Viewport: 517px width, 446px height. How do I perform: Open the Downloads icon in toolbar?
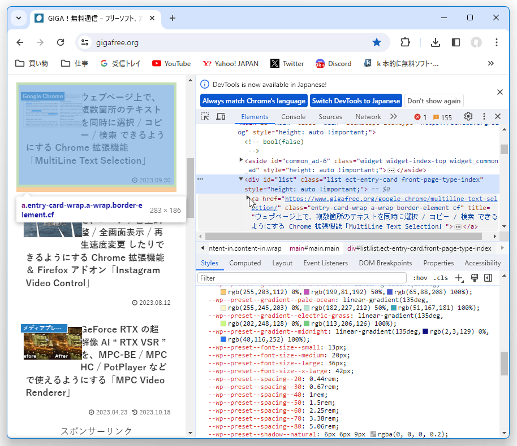tap(435, 42)
